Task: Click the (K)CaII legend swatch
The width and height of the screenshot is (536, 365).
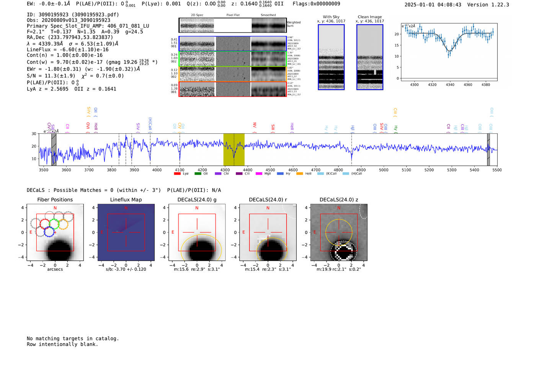Action: 320,174
